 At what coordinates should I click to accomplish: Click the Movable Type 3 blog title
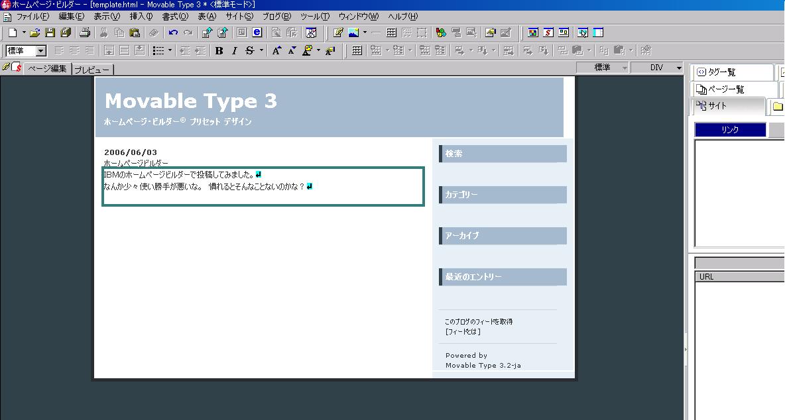(x=191, y=101)
